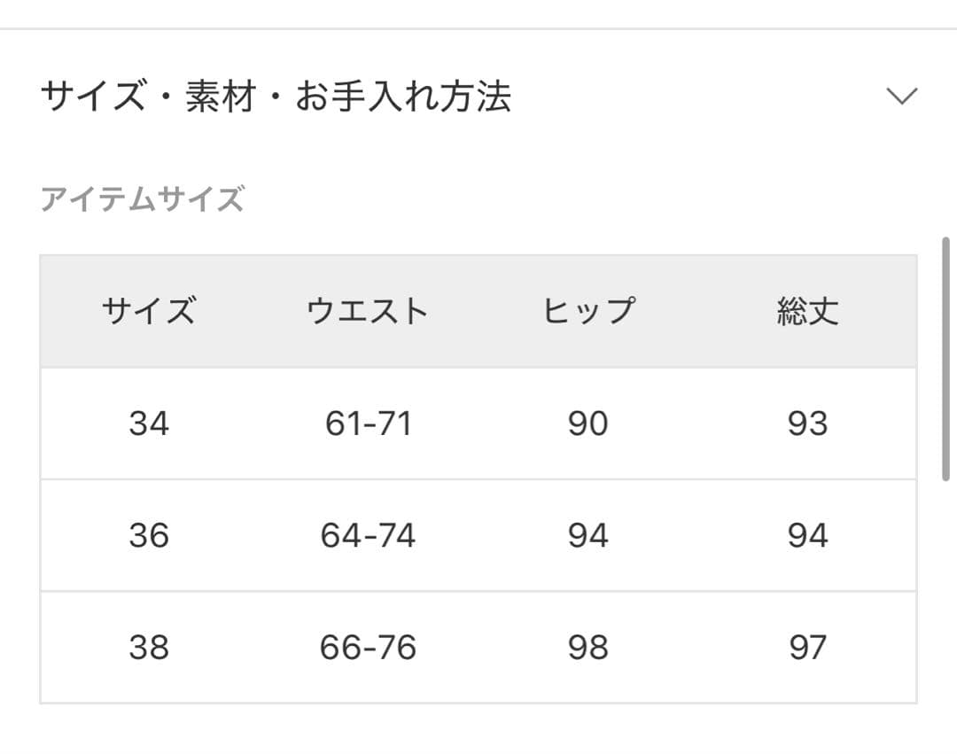957x754 pixels.
Task: Click the hip measurement 98 cell
Action: (588, 648)
